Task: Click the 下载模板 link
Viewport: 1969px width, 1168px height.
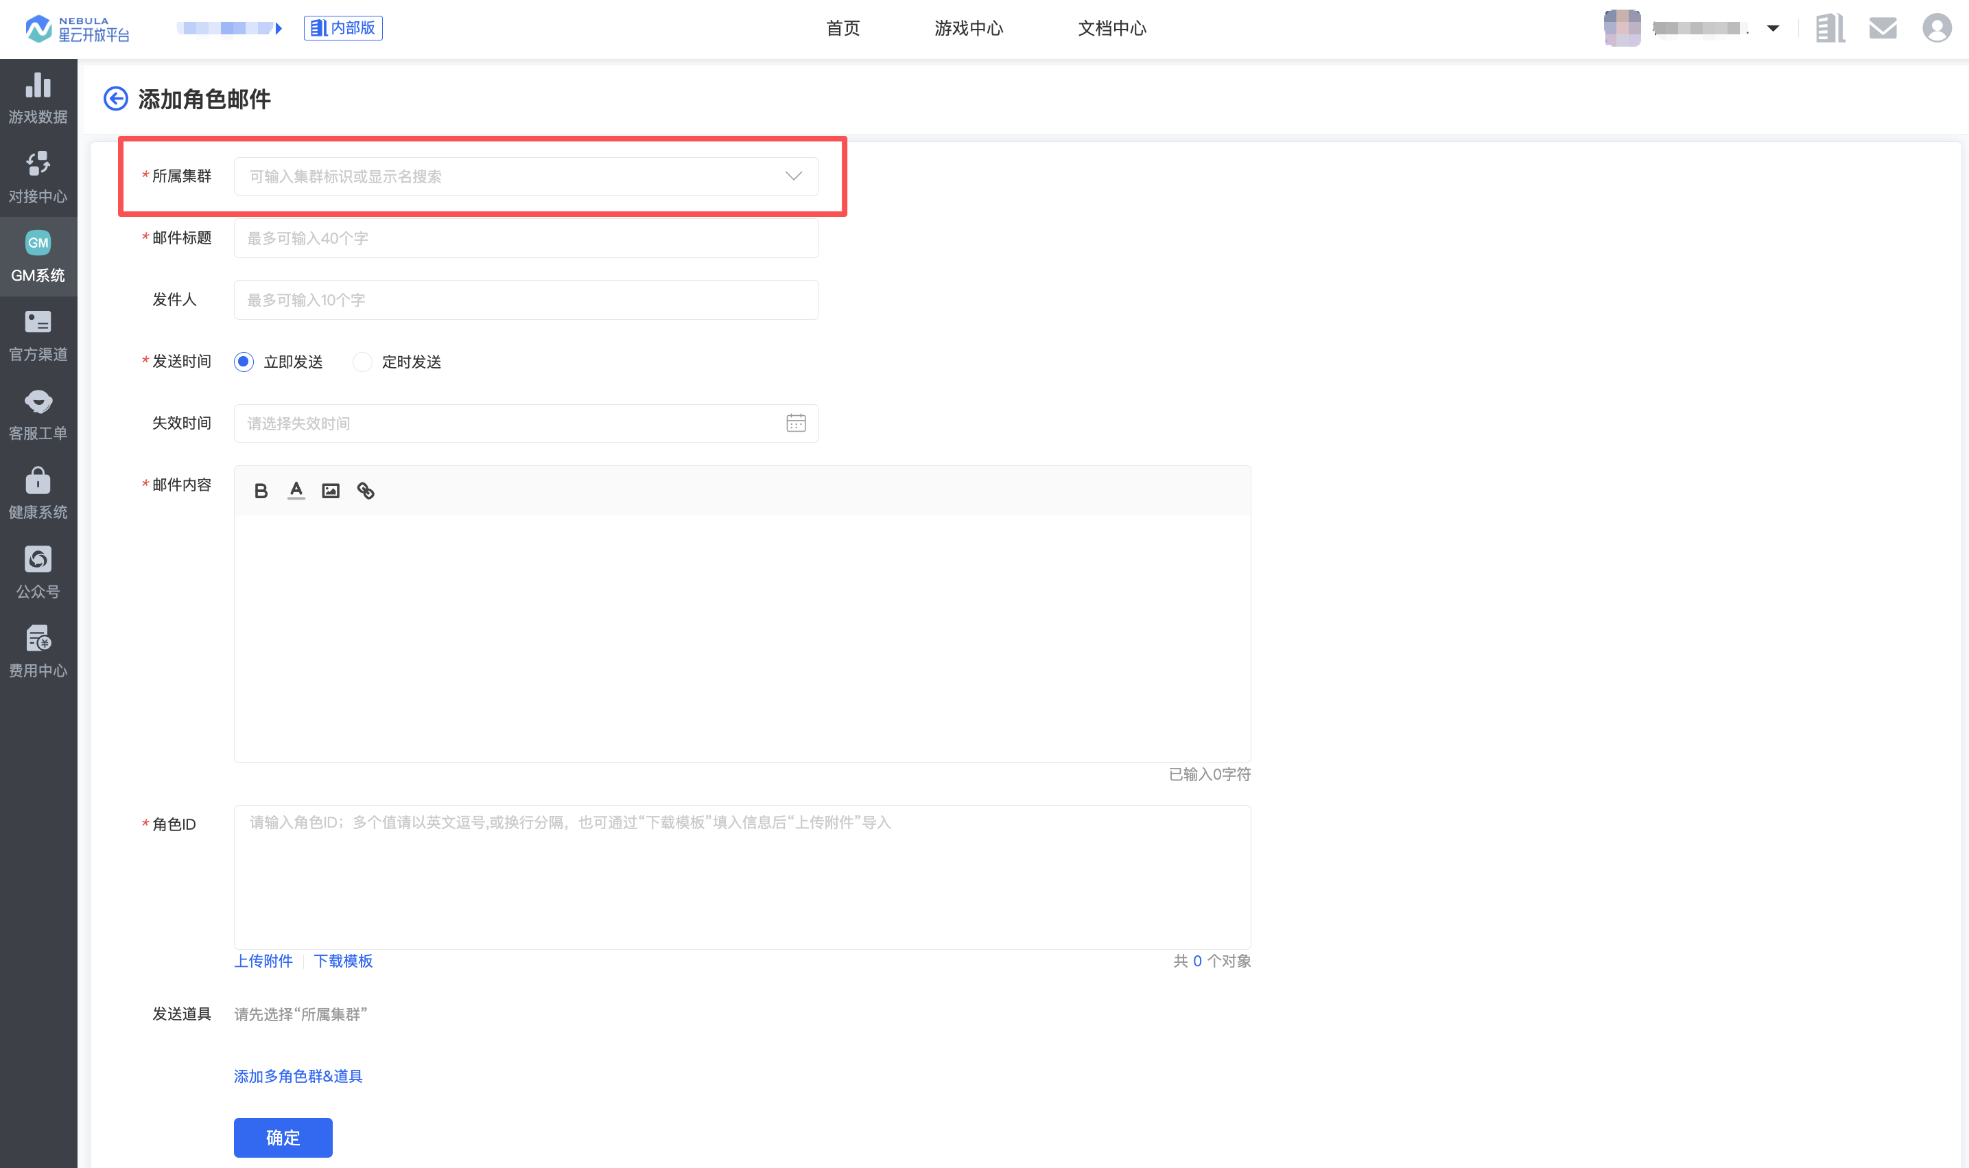Action: (x=343, y=961)
